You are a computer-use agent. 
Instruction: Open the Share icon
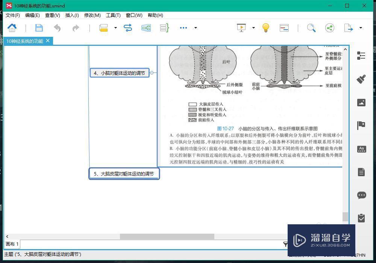(330, 28)
